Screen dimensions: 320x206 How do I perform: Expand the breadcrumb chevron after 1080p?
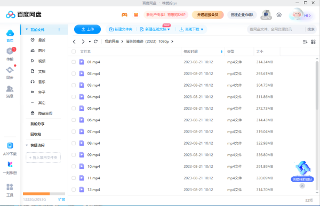(172, 42)
